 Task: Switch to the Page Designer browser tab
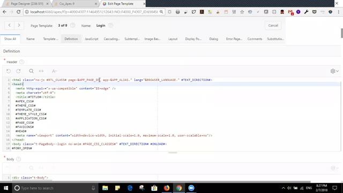click(27, 4)
